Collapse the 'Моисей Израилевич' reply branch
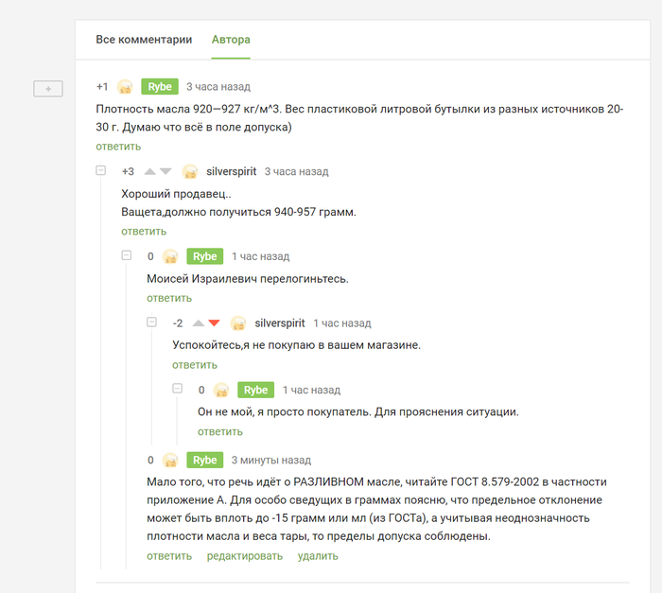 coord(126,256)
